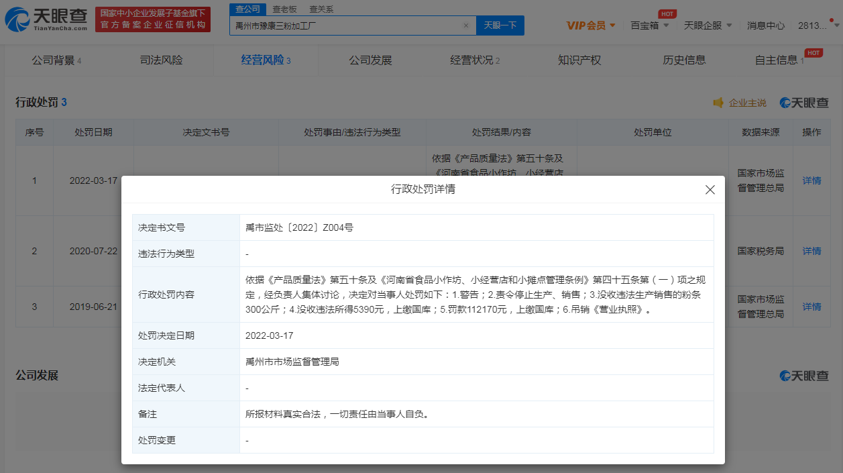
Task: Switch to the 查老板 search tab
Action: coord(285,9)
